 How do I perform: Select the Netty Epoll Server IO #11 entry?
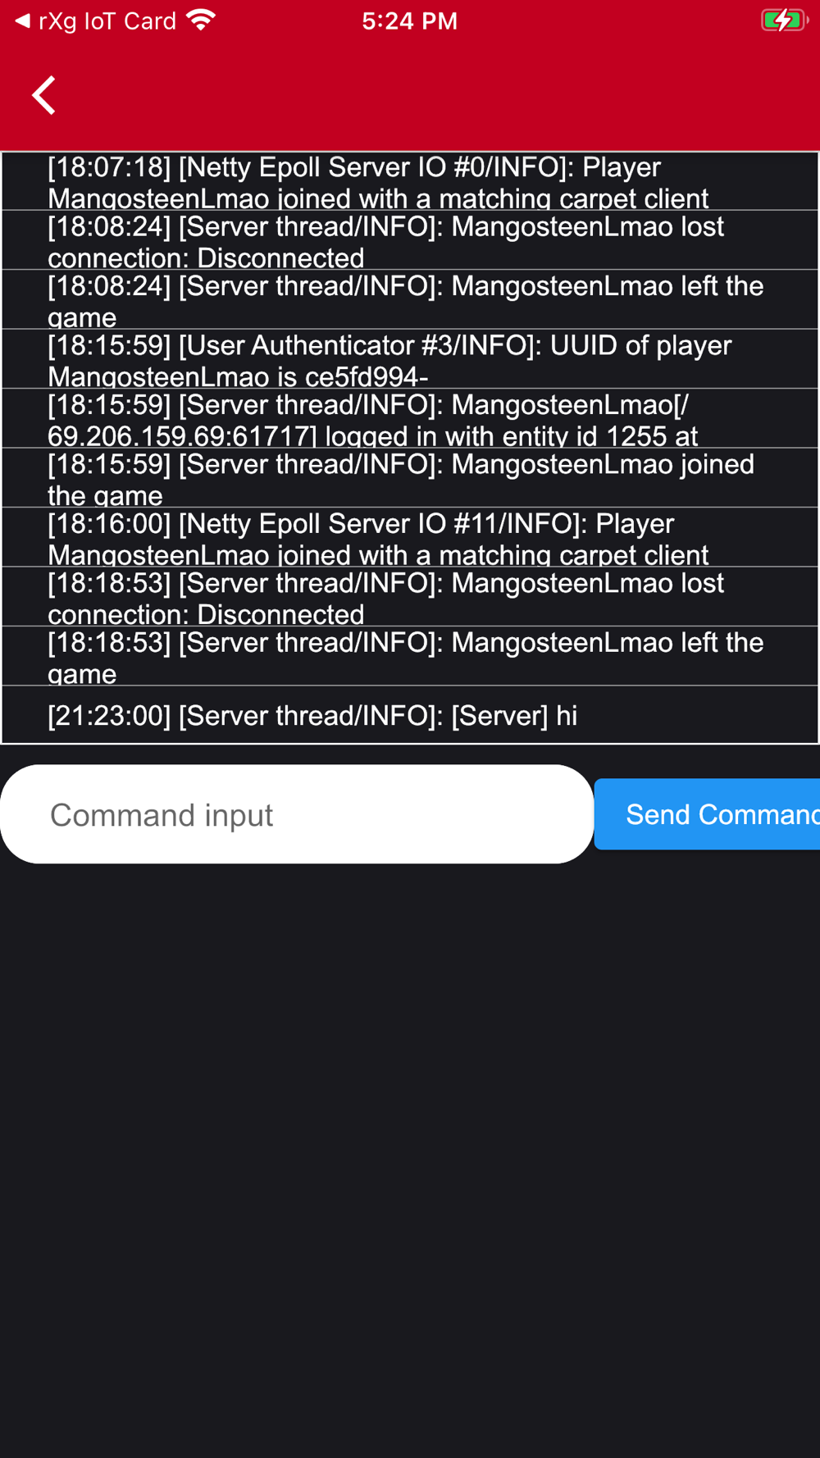point(410,537)
